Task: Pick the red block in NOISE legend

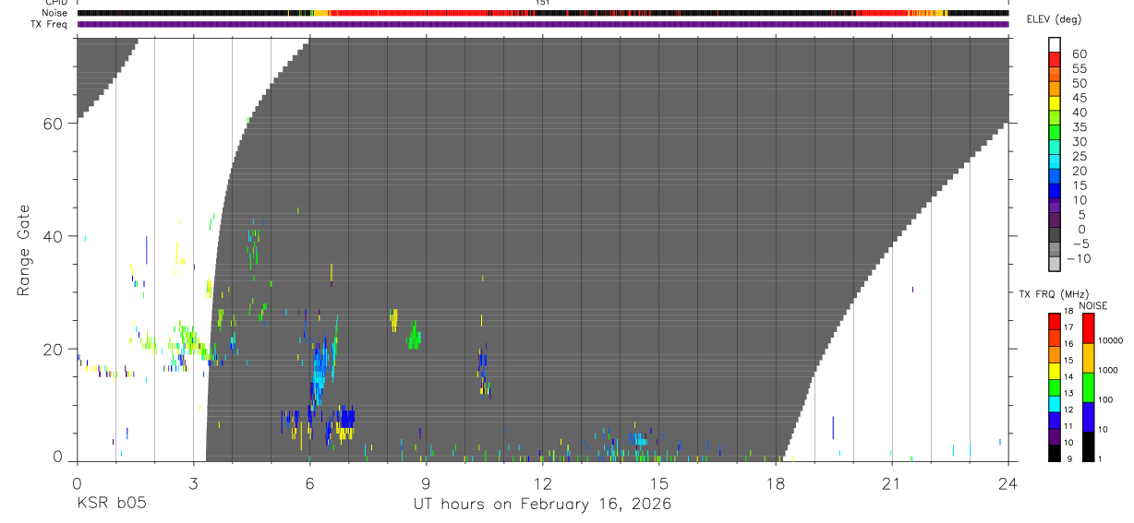Action: [x=1089, y=328]
